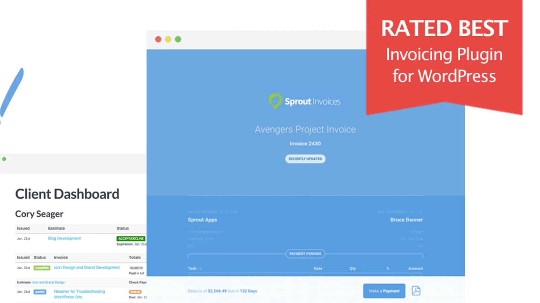This screenshot has width=540, height=303.
Task: Click the orange $400.00 amount badge
Action: coord(135,292)
